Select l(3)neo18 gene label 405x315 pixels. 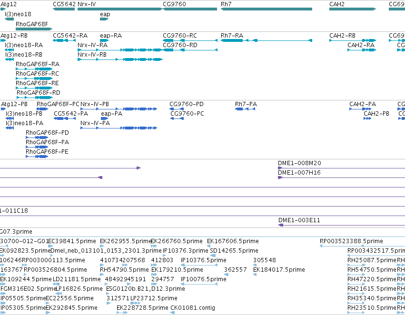click(18, 14)
